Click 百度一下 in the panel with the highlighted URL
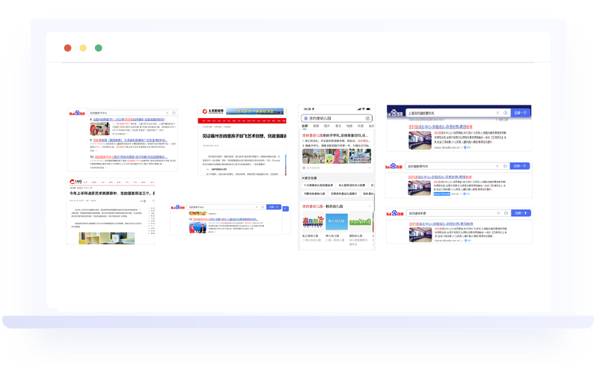The image size is (594, 367). [520, 166]
